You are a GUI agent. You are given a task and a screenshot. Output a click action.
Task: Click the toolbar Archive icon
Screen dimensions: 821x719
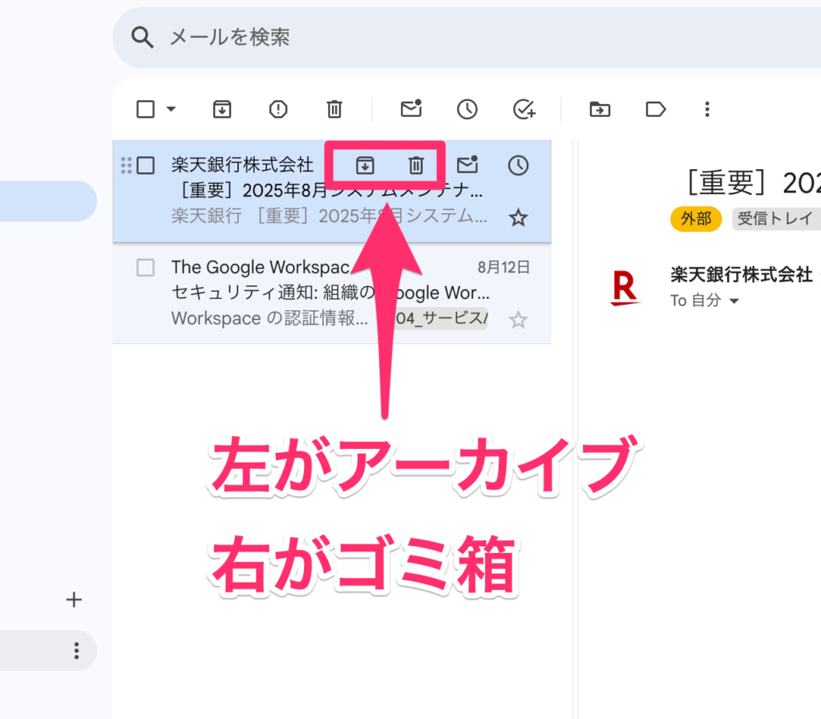pyautogui.click(x=222, y=109)
